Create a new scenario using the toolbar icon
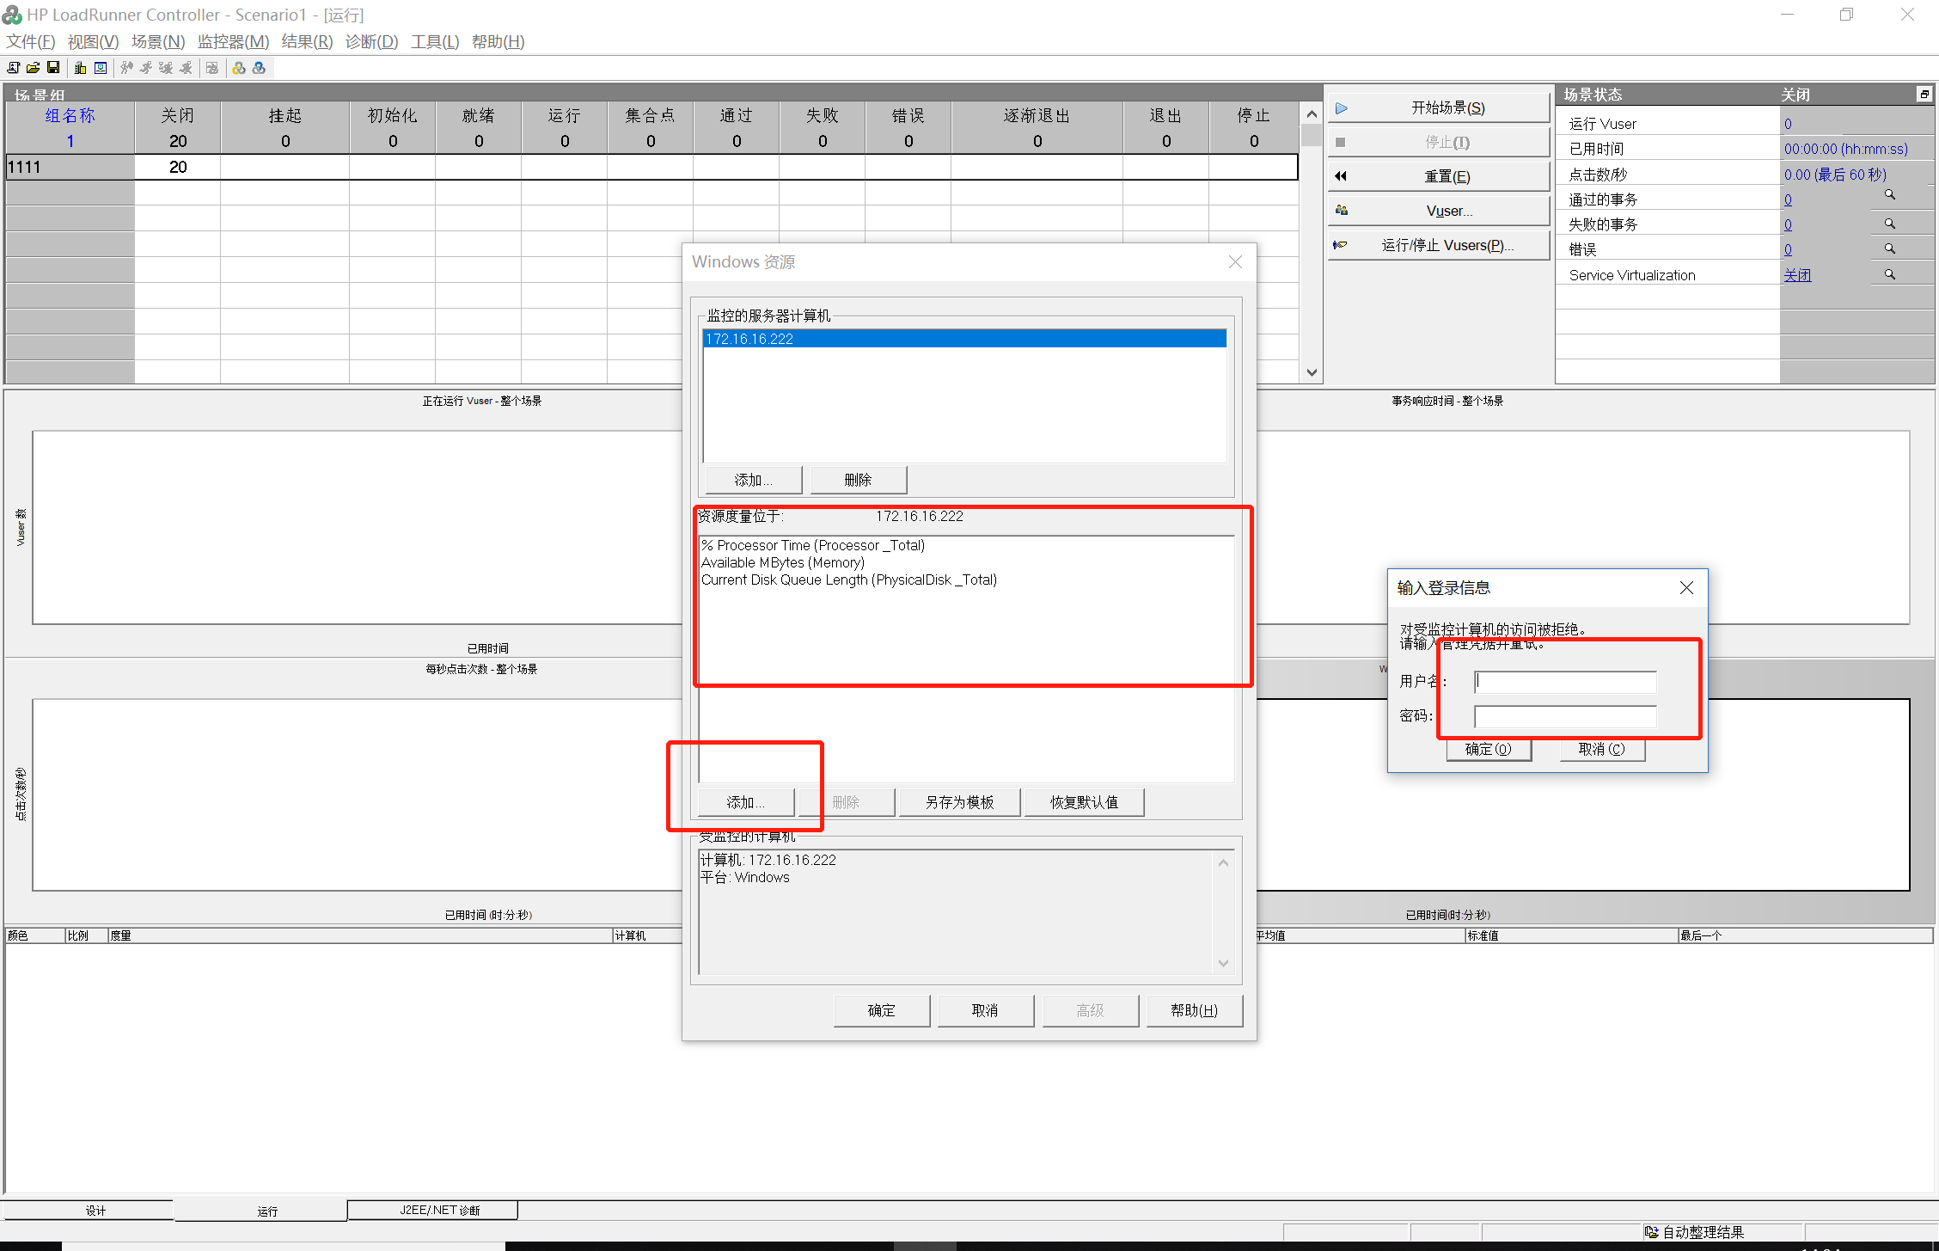The height and width of the screenshot is (1251, 1939). [13, 68]
